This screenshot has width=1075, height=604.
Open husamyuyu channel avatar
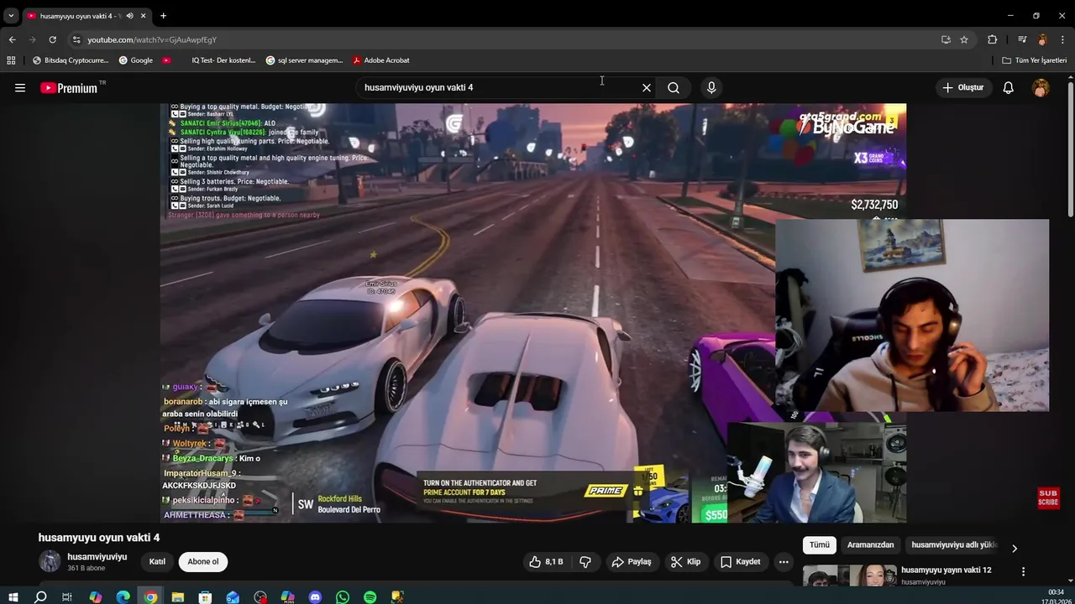(50, 561)
